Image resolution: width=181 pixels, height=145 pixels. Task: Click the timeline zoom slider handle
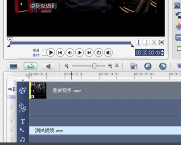[94, 66]
